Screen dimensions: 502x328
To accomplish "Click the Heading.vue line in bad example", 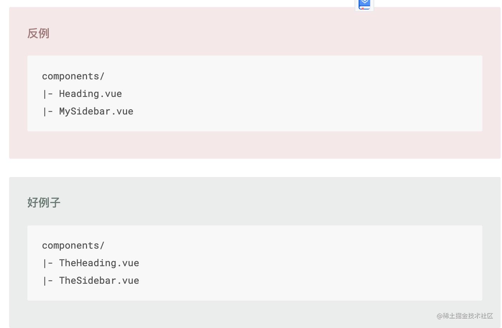I will [90, 94].
